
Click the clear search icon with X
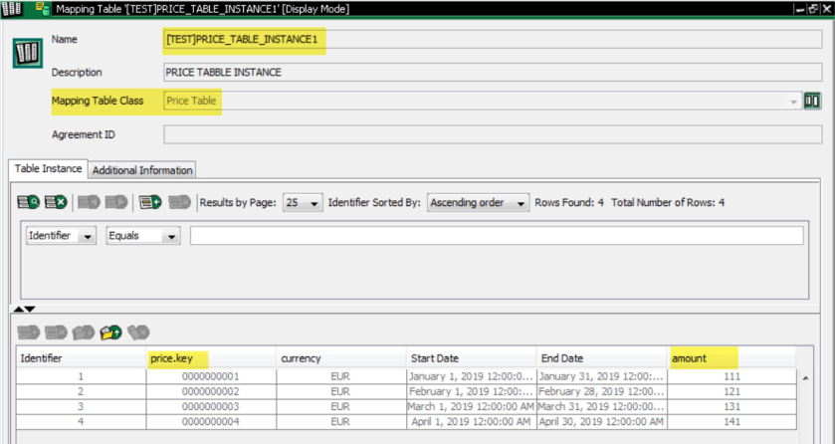(56, 203)
